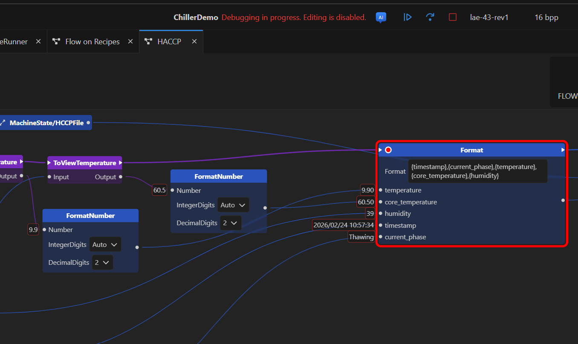Click ToViewTemperature flow output arrow
Viewport: 578px width, 344px height.
120,163
